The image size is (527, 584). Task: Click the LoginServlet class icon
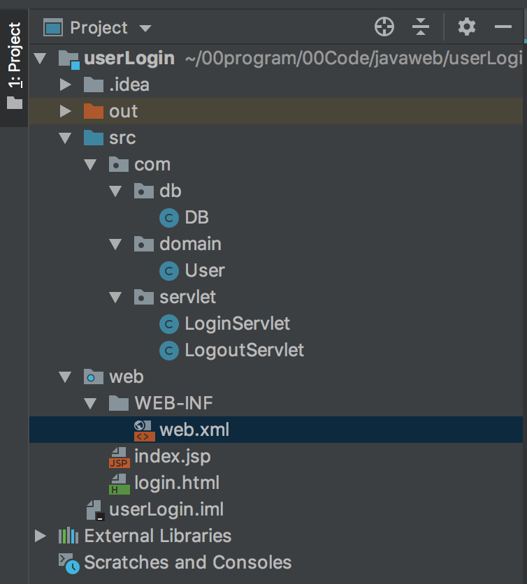point(169,324)
